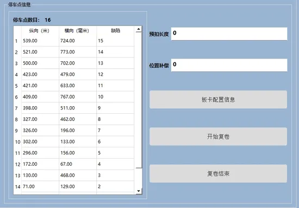Click the table vertical scrollbar thumb
The width and height of the screenshot is (299, 208).
(139, 100)
